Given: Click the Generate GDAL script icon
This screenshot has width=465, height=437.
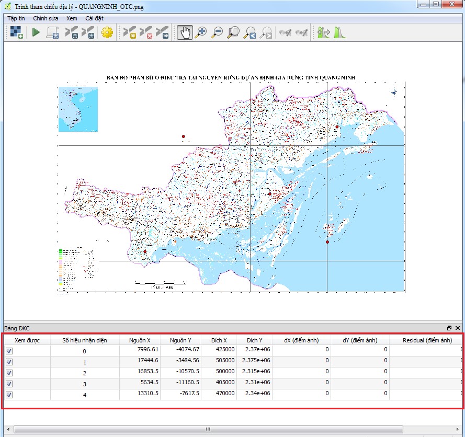Looking at the screenshot, I should [x=52, y=32].
